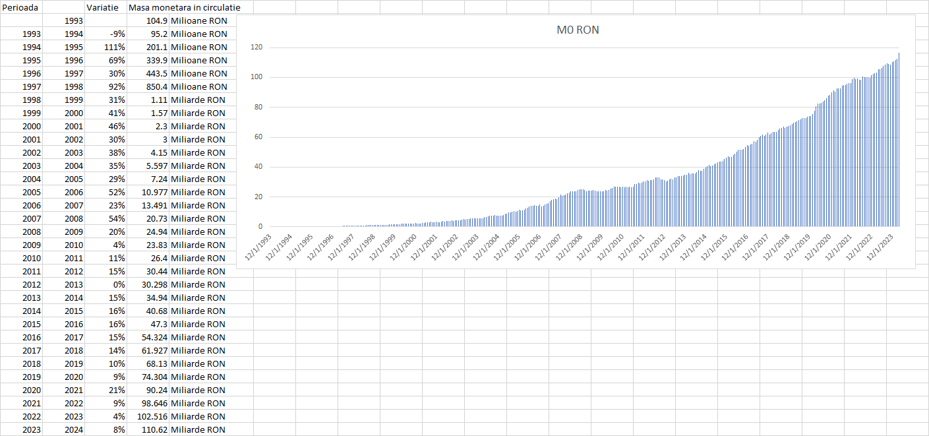Select the cell with value 30.298
The image size is (929, 436).
pyautogui.click(x=148, y=284)
